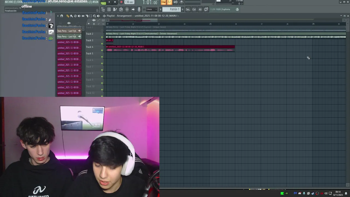The width and height of the screenshot is (350, 197).
Task: Click the timeline marker at bar 25
Action: (x=210, y=24)
